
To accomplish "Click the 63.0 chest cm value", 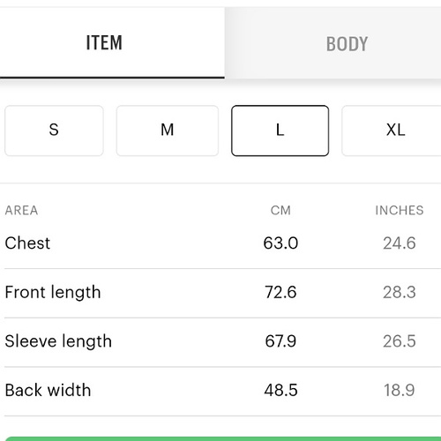I will tap(280, 243).
